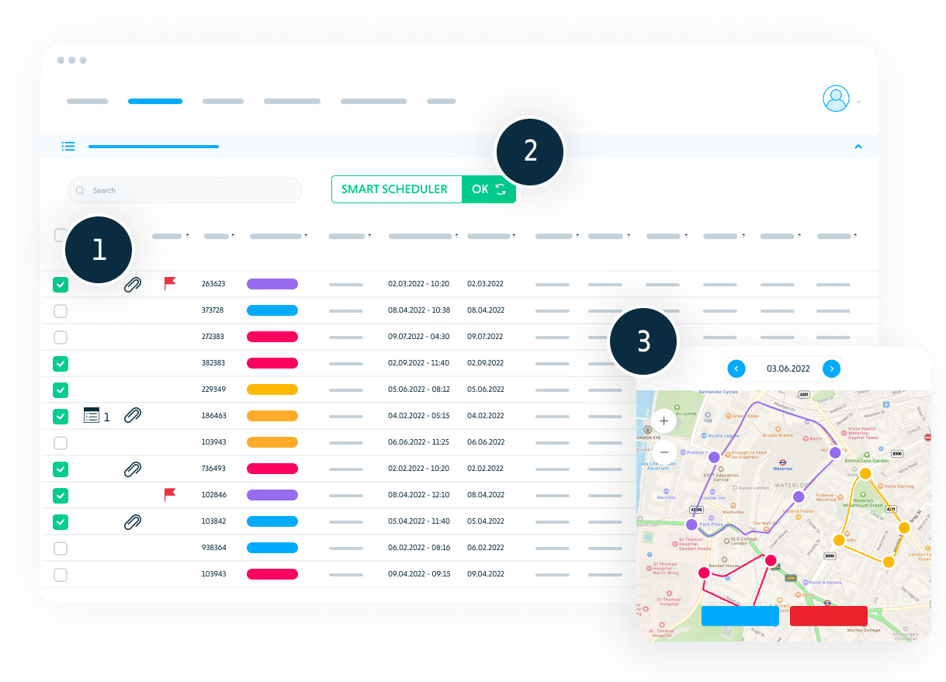
Task: Uncheck checkbox for row 103842
Action: 61,521
